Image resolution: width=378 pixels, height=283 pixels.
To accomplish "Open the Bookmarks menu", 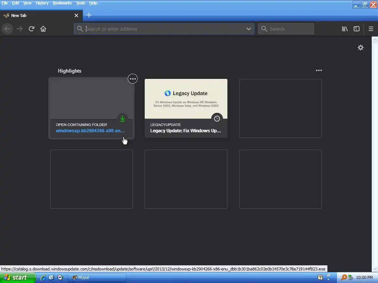I will (62, 3).
